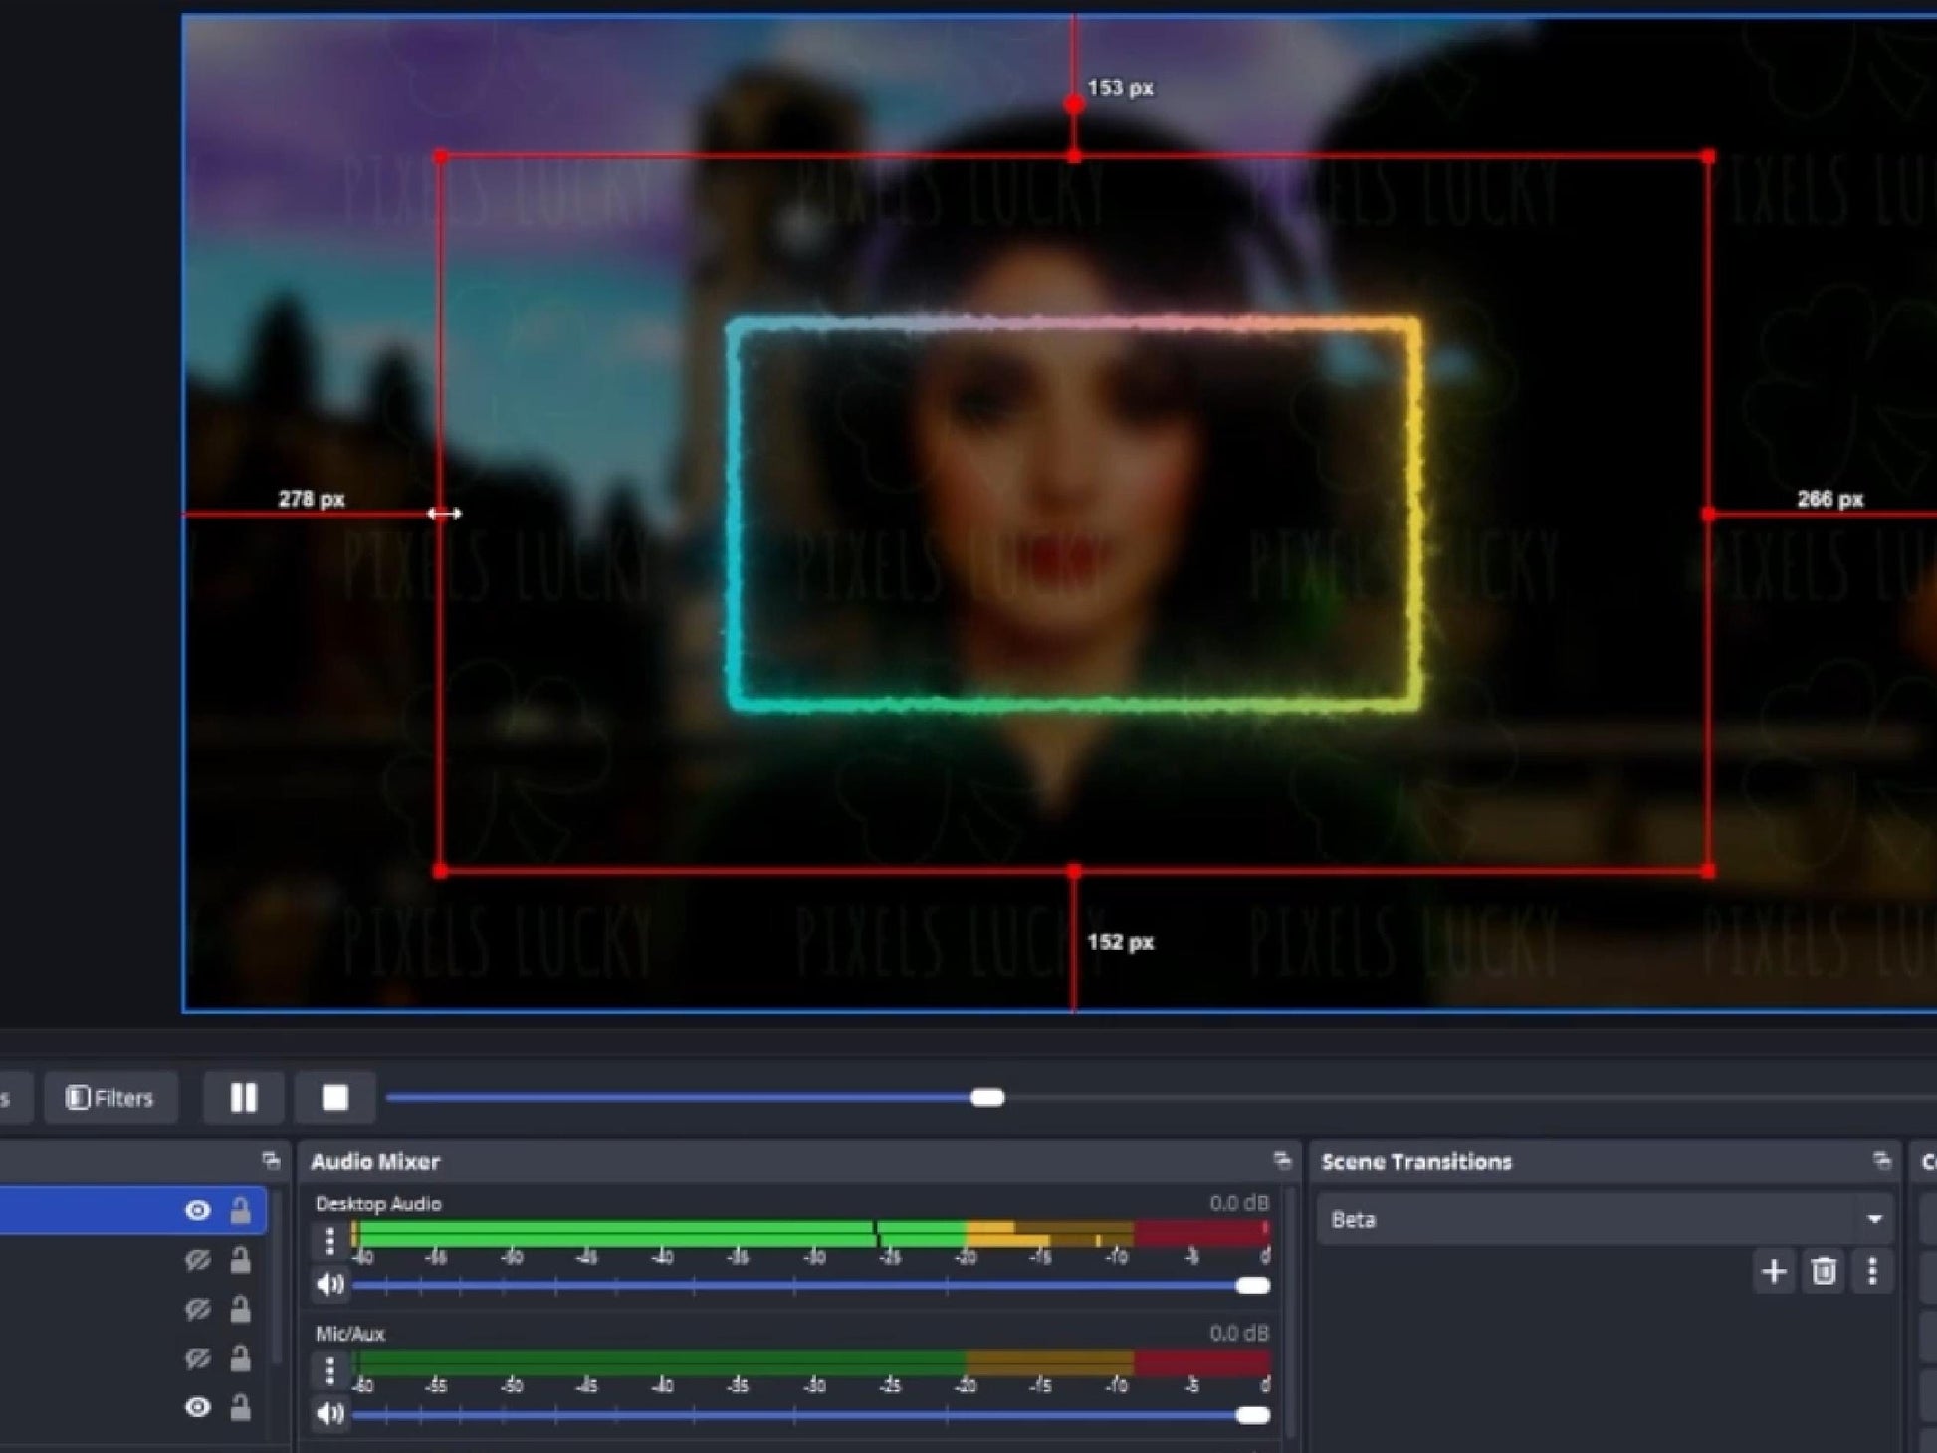The width and height of the screenshot is (1937, 1453).
Task: Click the Desktop Audio volume slider handle
Action: pos(1252,1285)
